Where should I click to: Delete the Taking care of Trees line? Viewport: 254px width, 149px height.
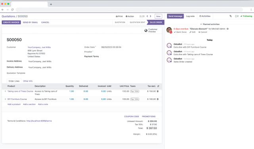click(158, 92)
